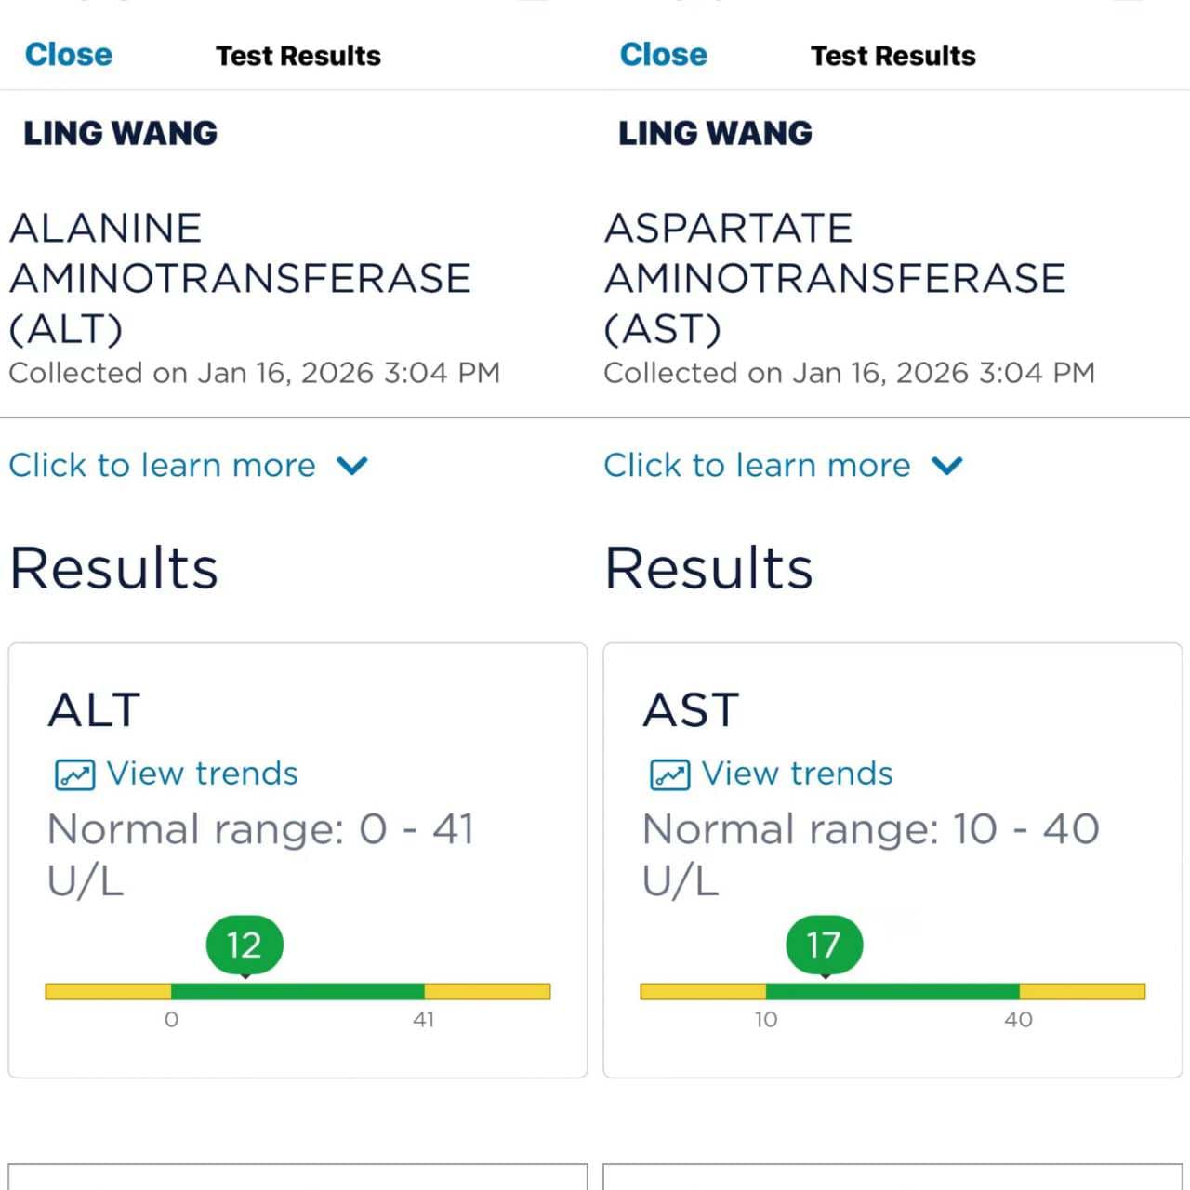Tap the green 12 ALT value marker

(x=245, y=945)
